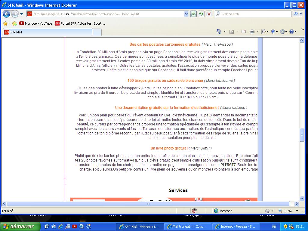Open the Page menu icon
This screenshot has height=231, width=308.
click(x=265, y=32)
